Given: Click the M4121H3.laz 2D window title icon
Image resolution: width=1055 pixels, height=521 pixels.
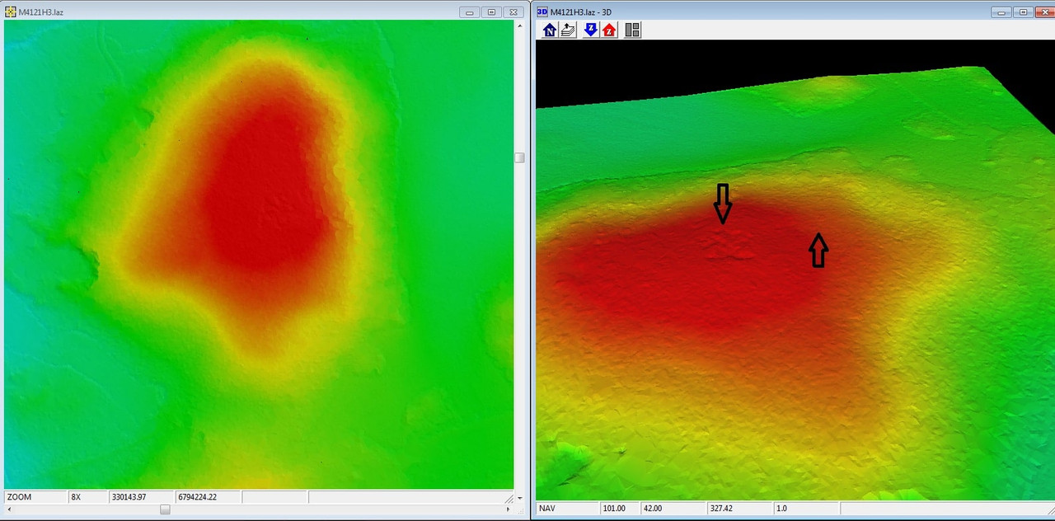Looking at the screenshot, I should (x=11, y=12).
